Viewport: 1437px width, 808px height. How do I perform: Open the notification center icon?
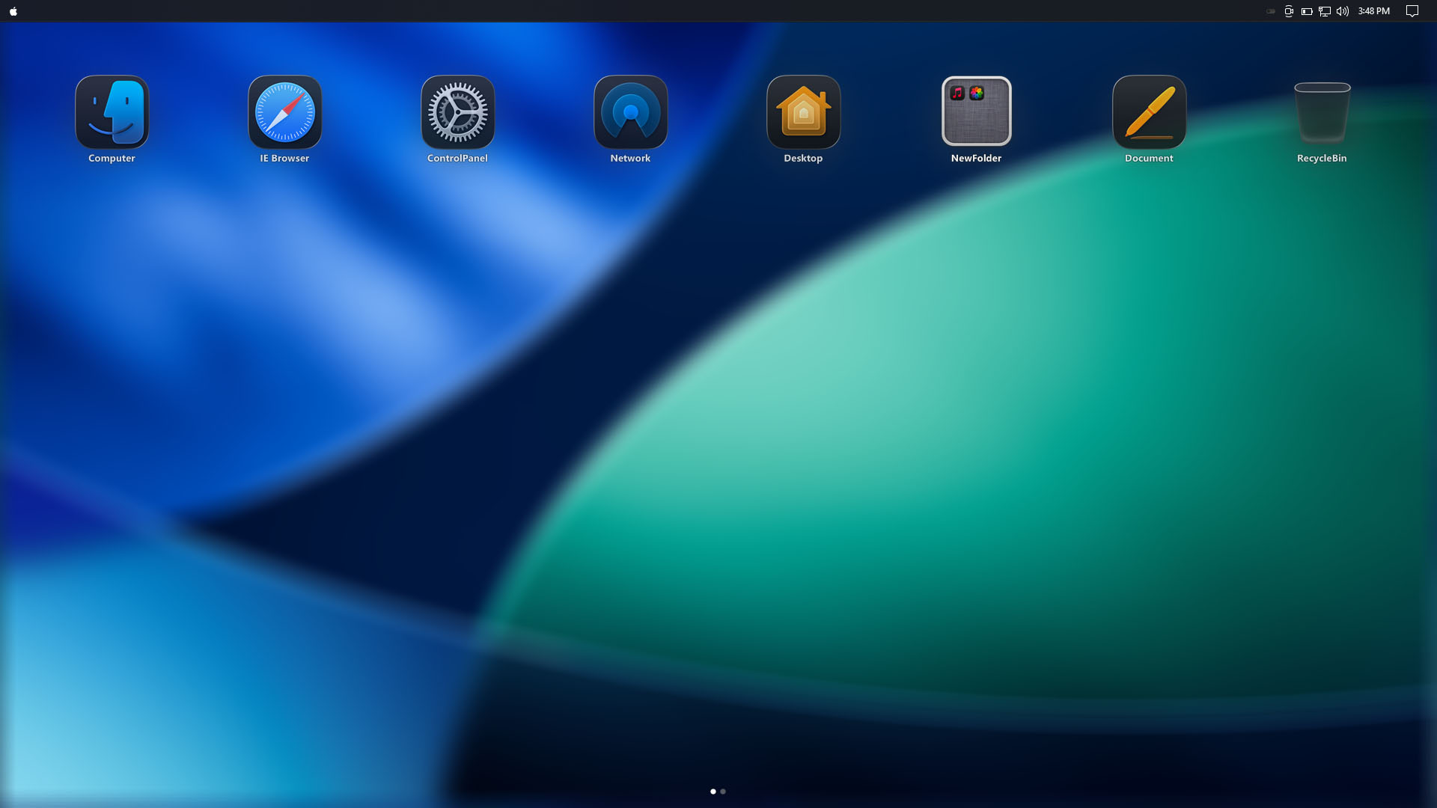(x=1412, y=11)
